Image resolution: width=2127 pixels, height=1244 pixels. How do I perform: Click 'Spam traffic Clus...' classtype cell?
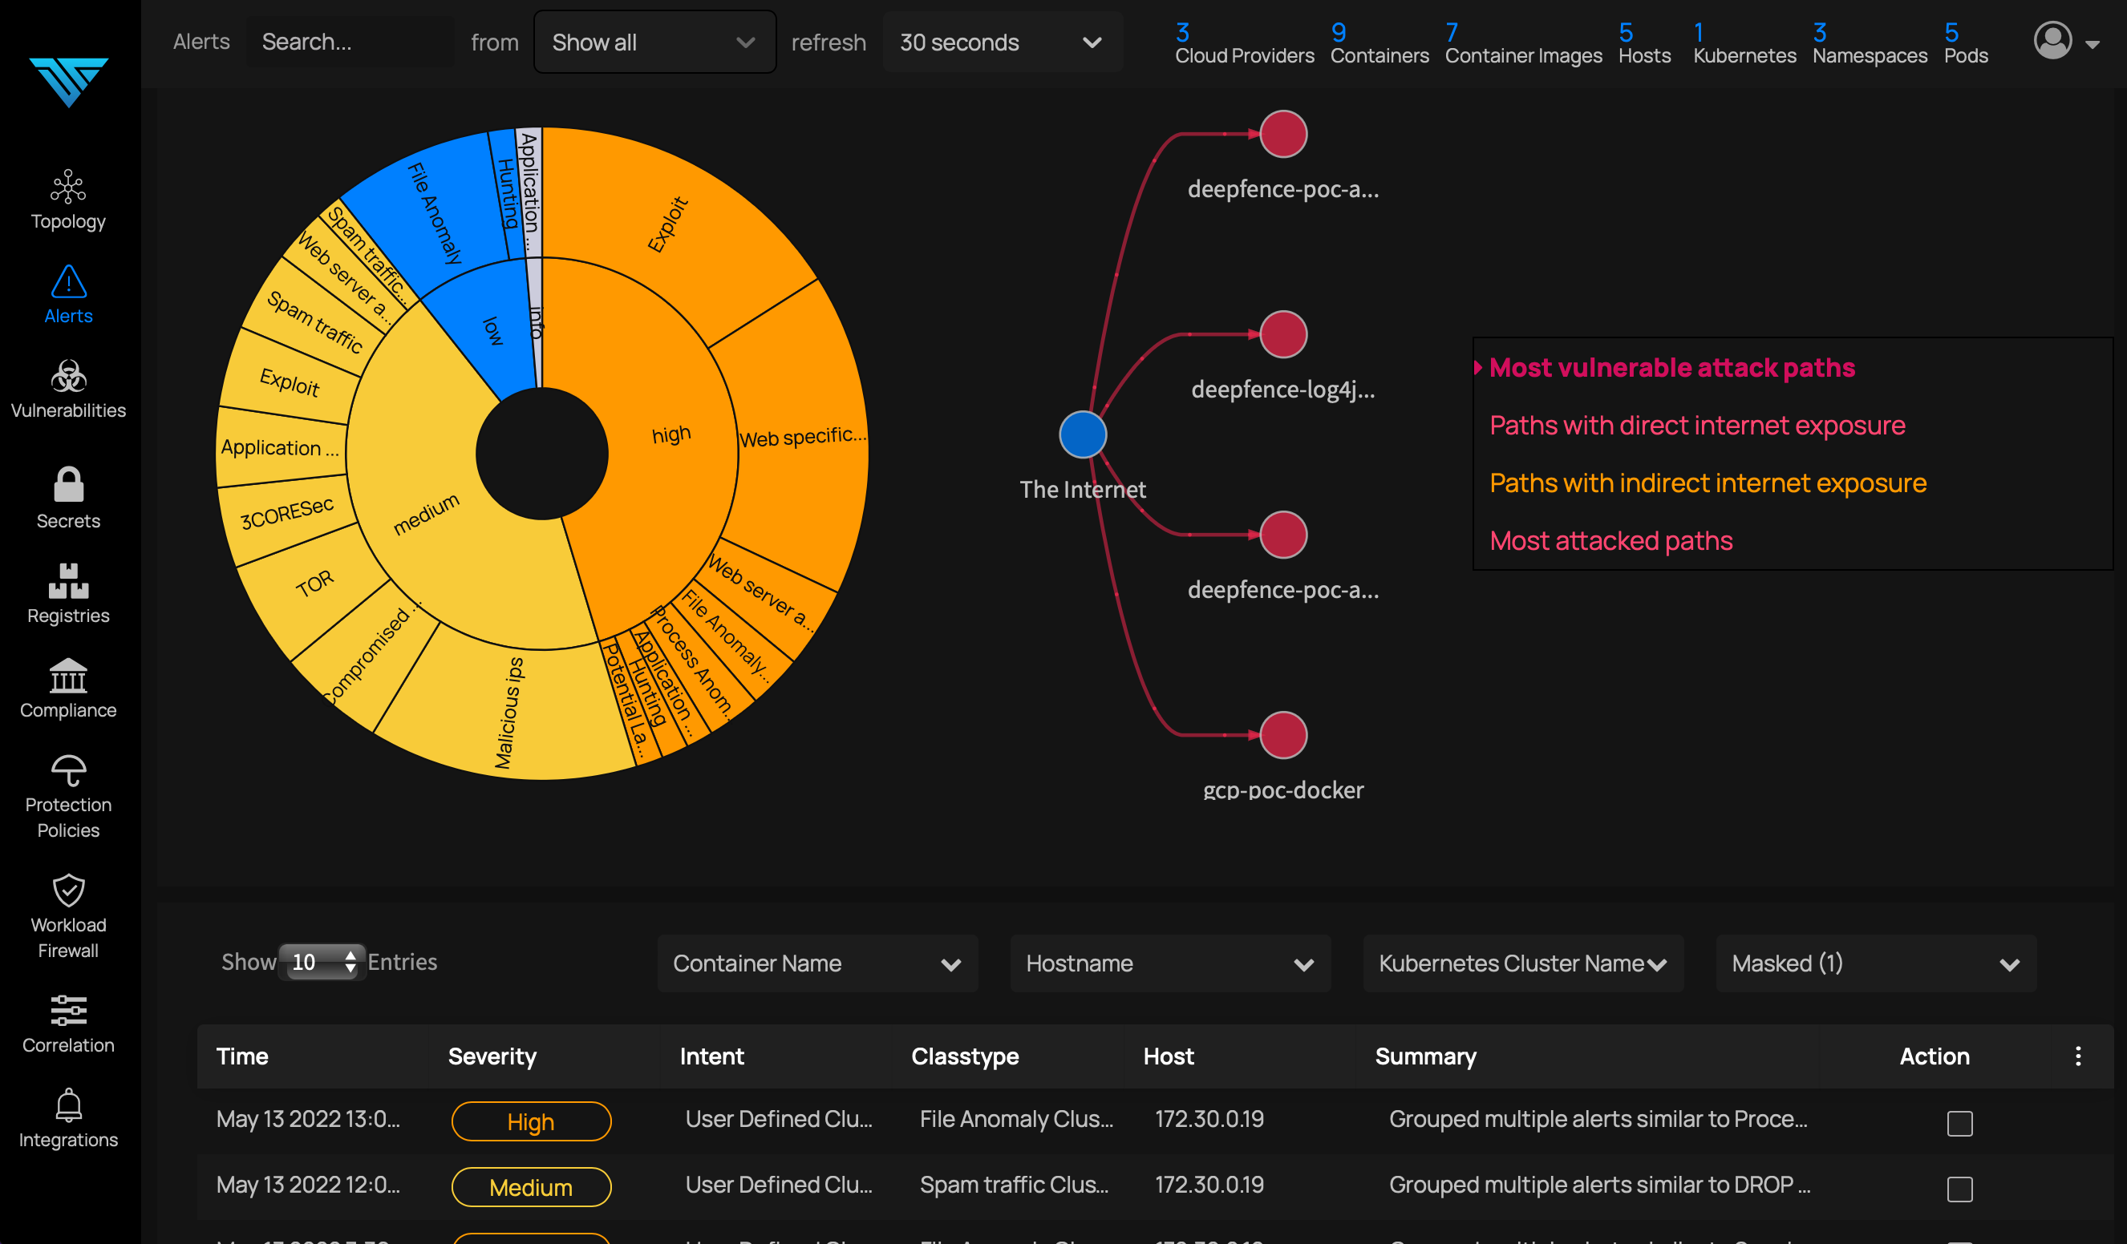(x=1014, y=1185)
